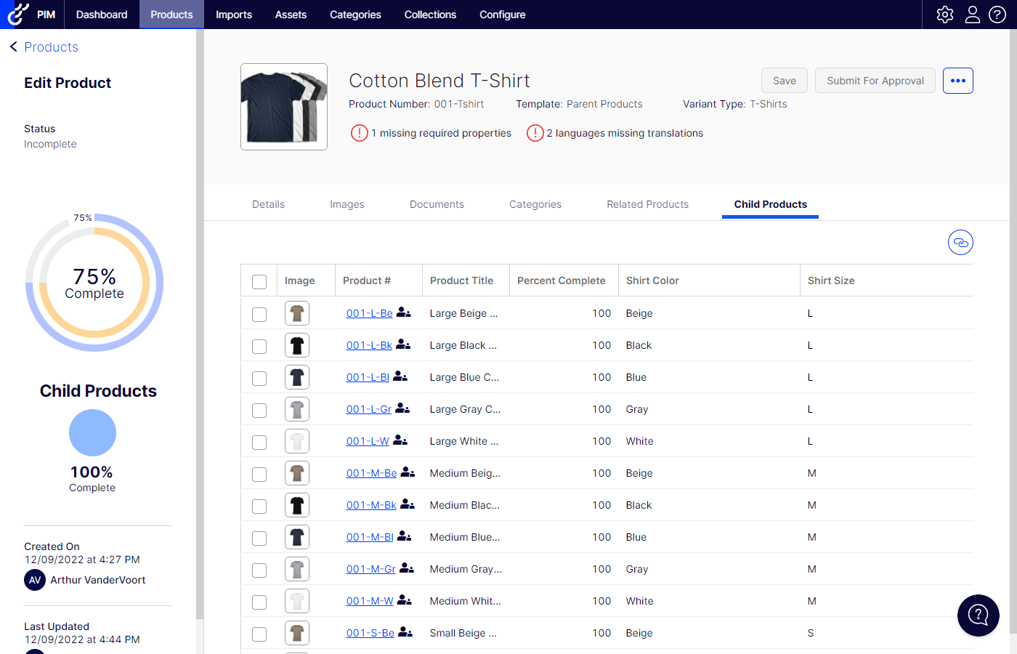Open the three-dot more actions menu

tap(957, 81)
